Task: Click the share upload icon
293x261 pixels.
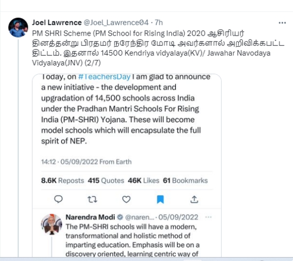Action: pos(194,199)
